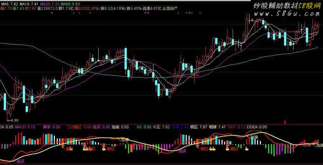Click the 明撑: 7.47 support value
This screenshot has width=323, height=165.
pyautogui.click(x=217, y=127)
